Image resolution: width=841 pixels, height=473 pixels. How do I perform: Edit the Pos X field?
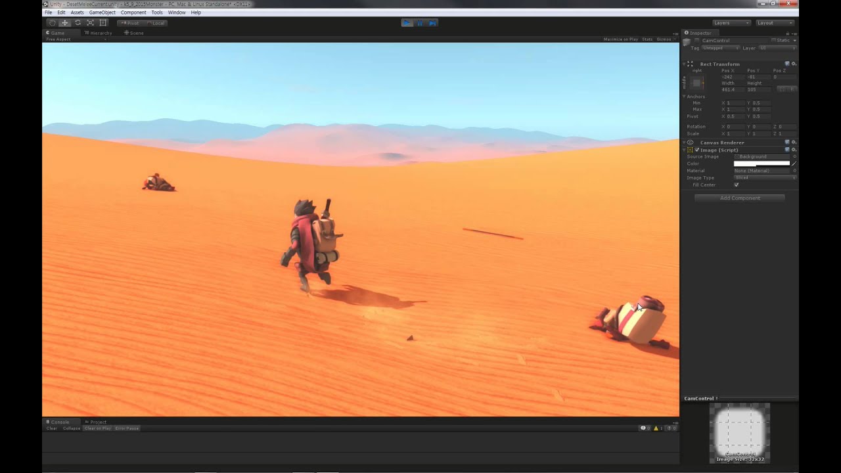733,77
